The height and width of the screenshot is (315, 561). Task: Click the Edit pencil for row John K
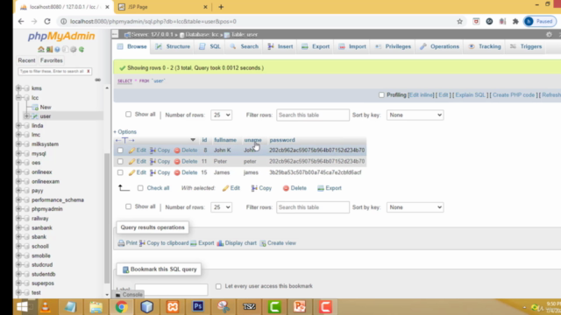point(132,150)
